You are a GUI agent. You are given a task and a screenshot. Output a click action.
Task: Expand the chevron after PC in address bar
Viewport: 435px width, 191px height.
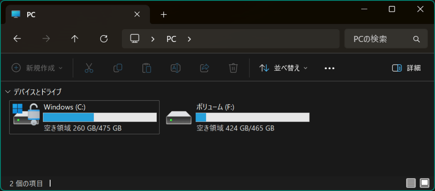coord(189,39)
